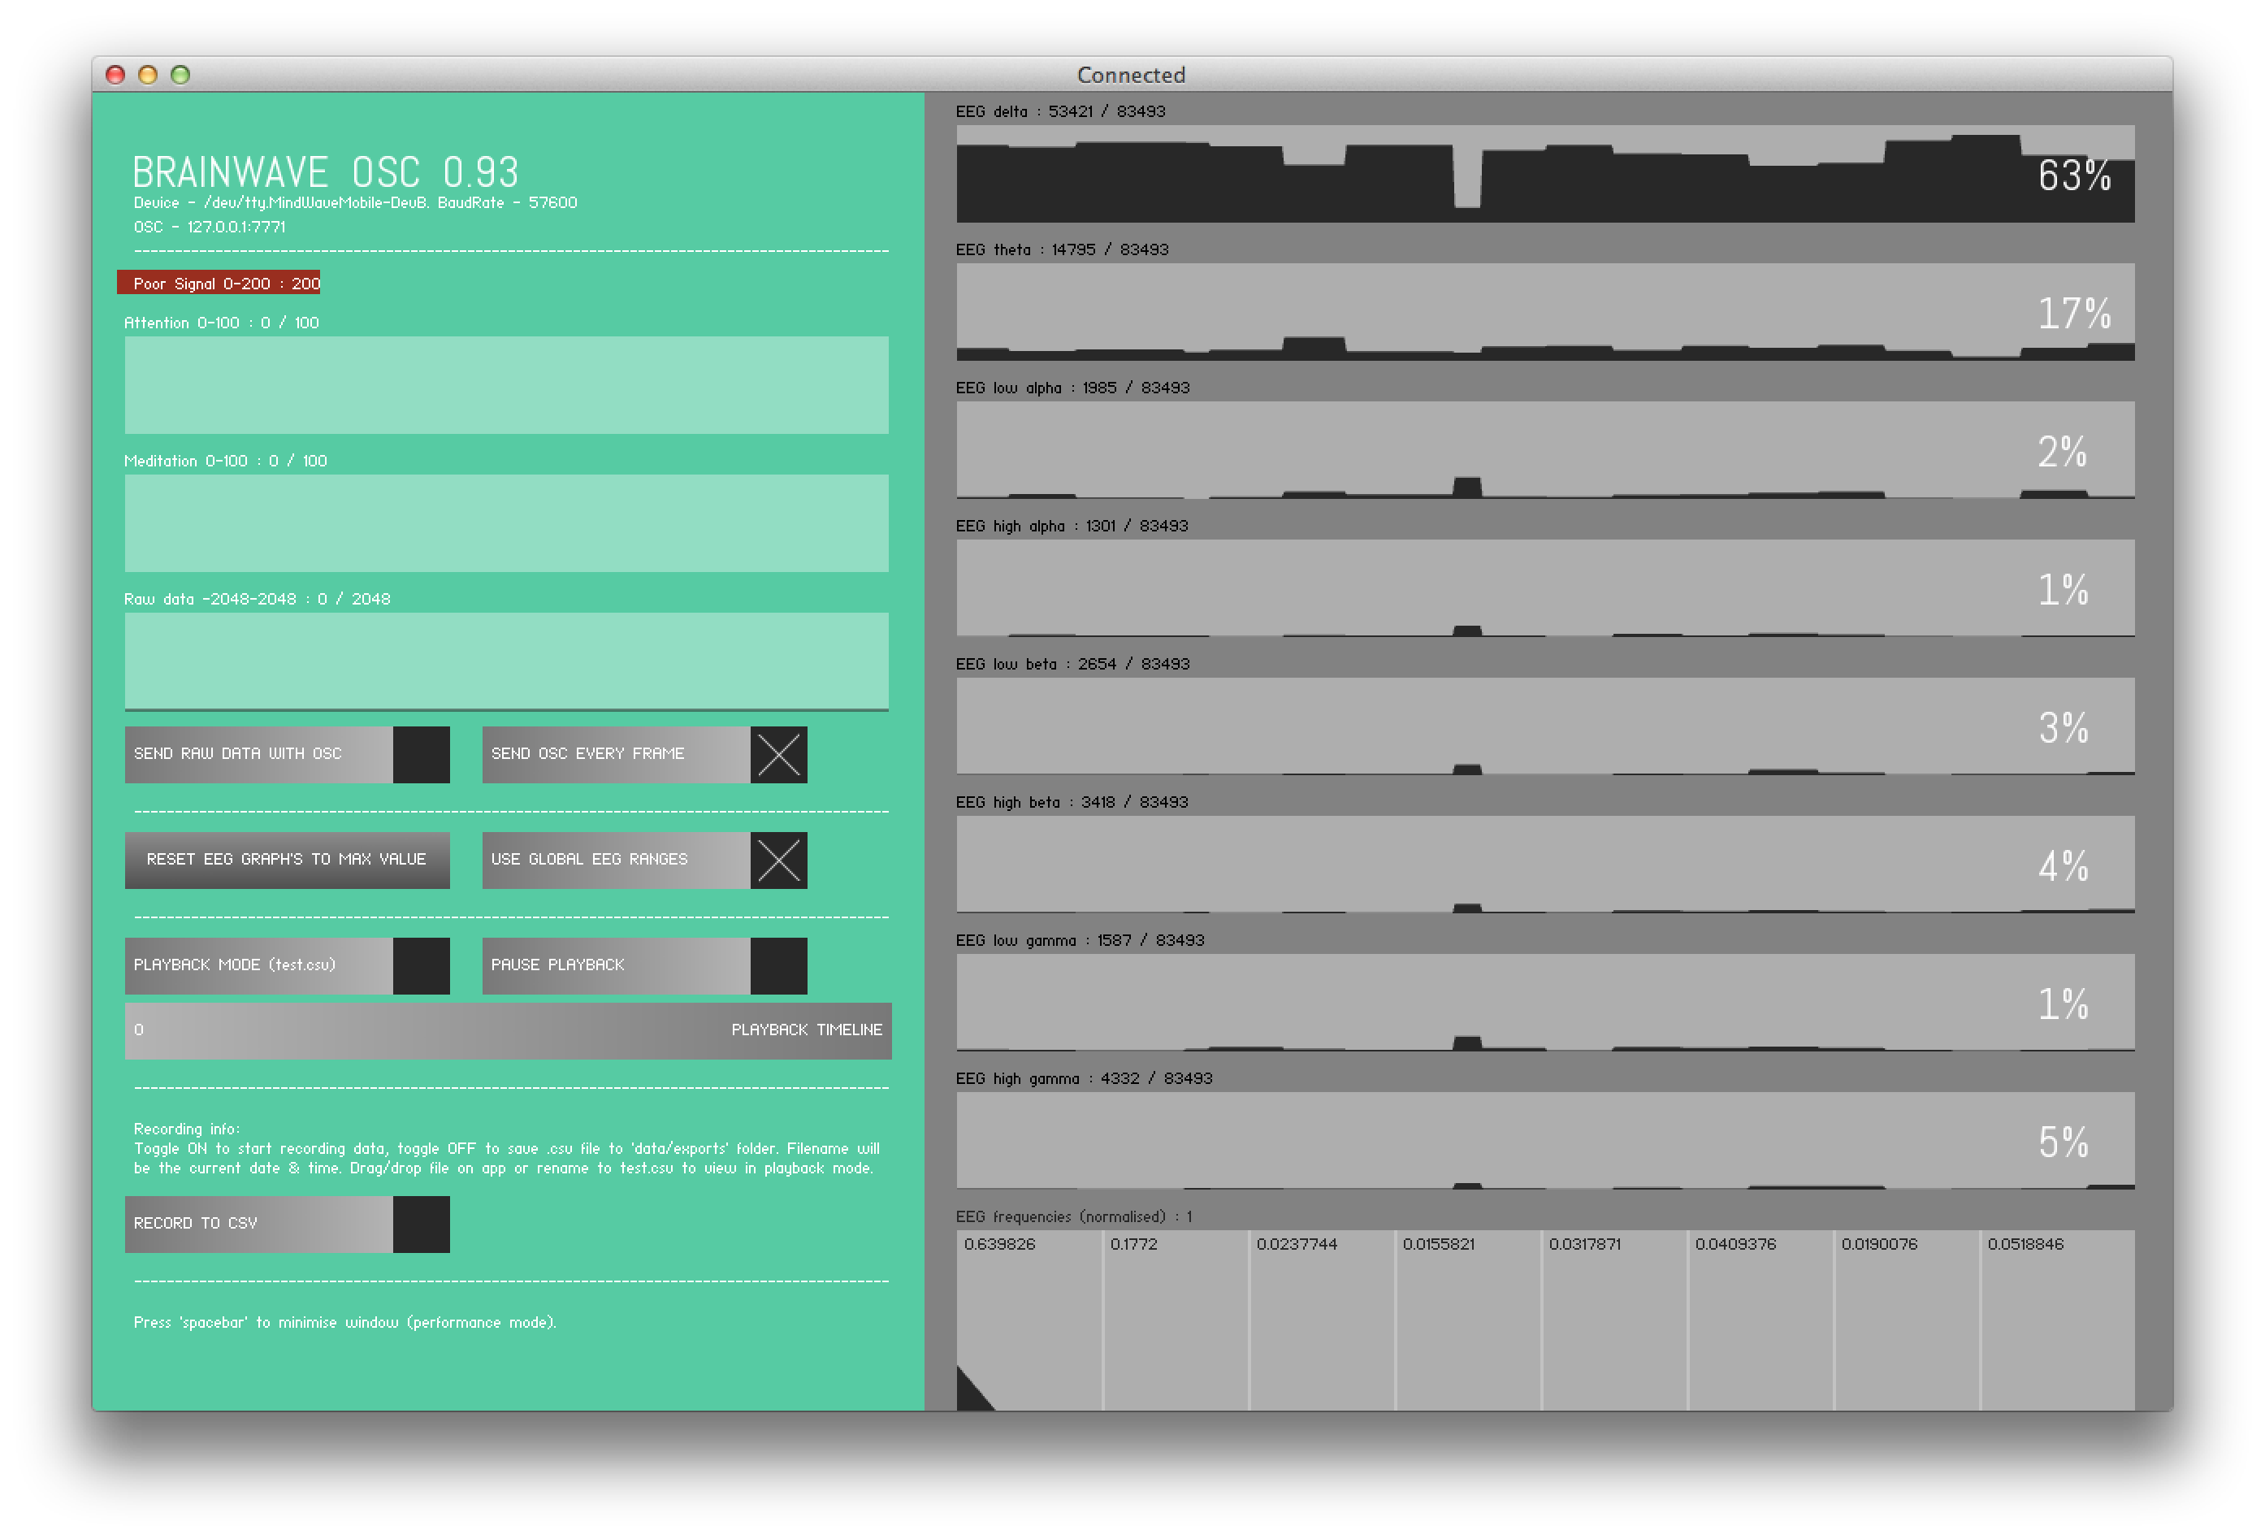Click the 0.0155821 frequency column
Screen dimensions: 2265x1539
(x=1468, y=1320)
